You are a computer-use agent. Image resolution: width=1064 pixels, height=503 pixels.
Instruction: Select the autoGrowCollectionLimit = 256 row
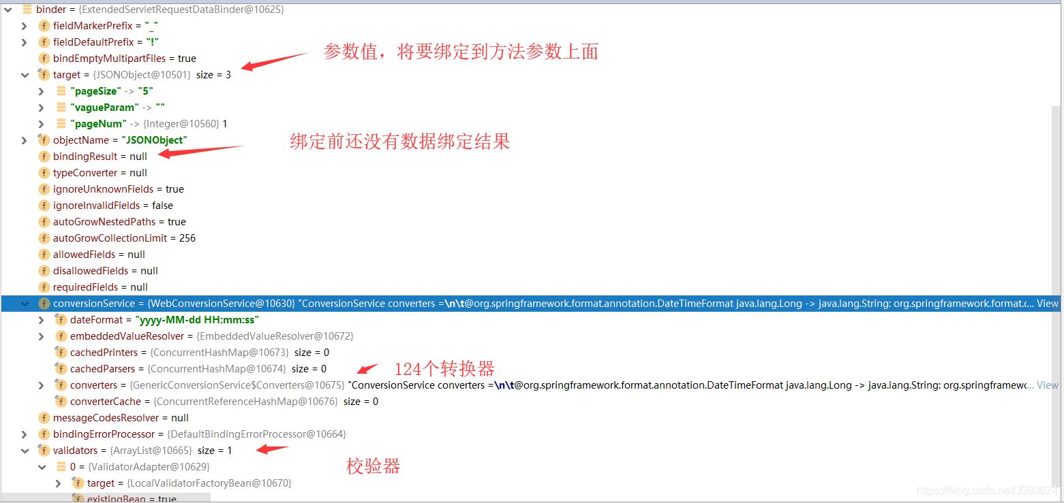click(x=532, y=238)
